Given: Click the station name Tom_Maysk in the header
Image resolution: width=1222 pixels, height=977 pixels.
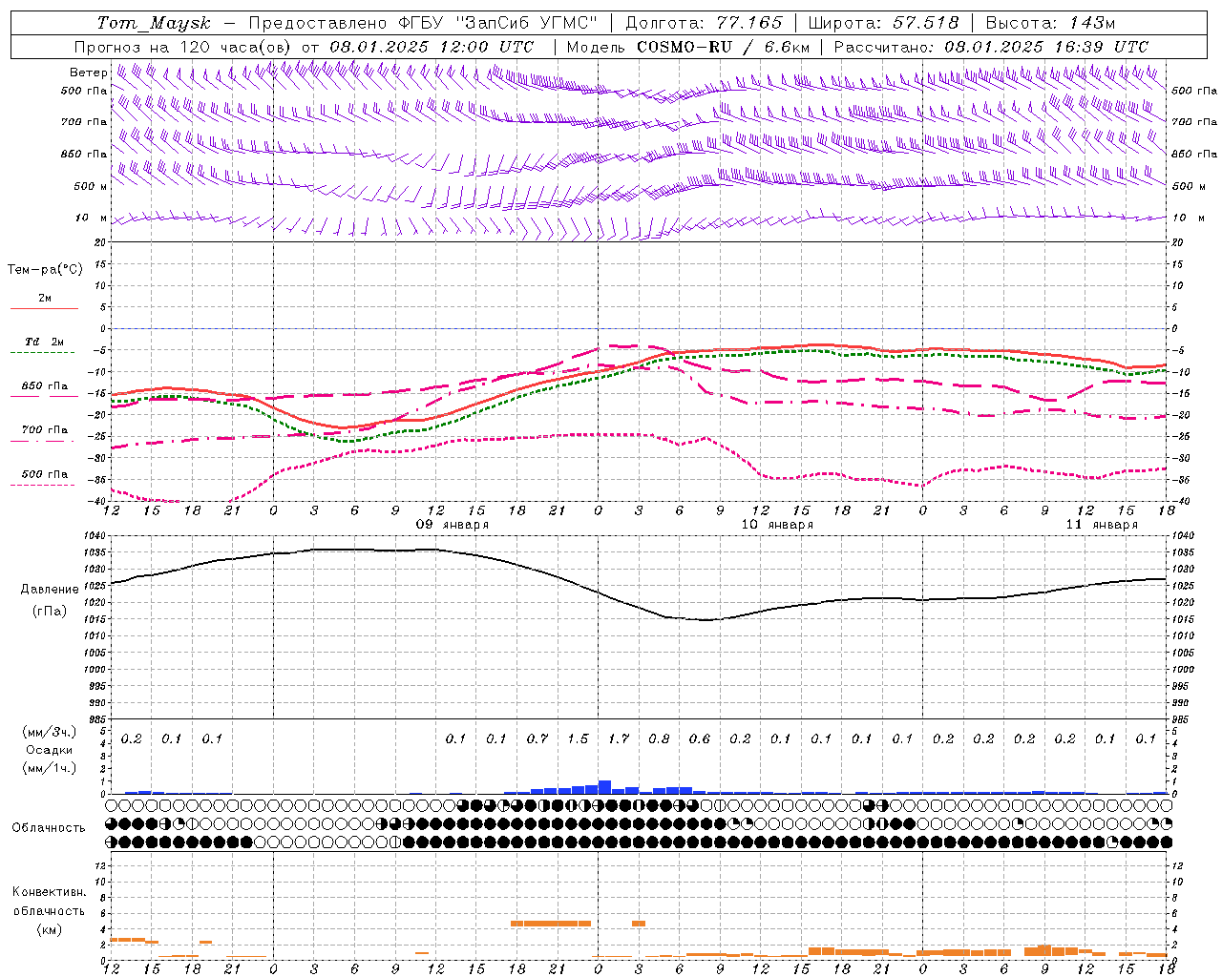Looking at the screenshot, I should click(154, 23).
